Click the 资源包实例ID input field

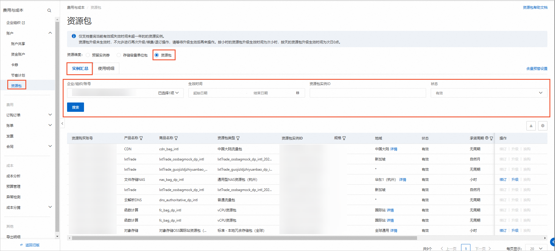tap(368, 93)
